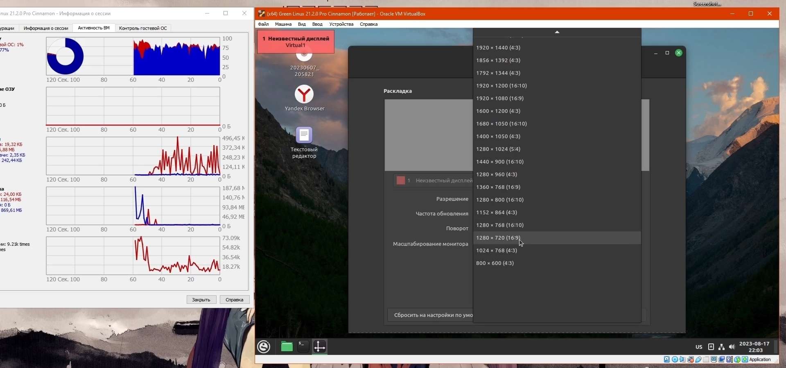Click the recording indicator in VirtualBox status bar
786x368 pixels.
[x=722, y=359]
